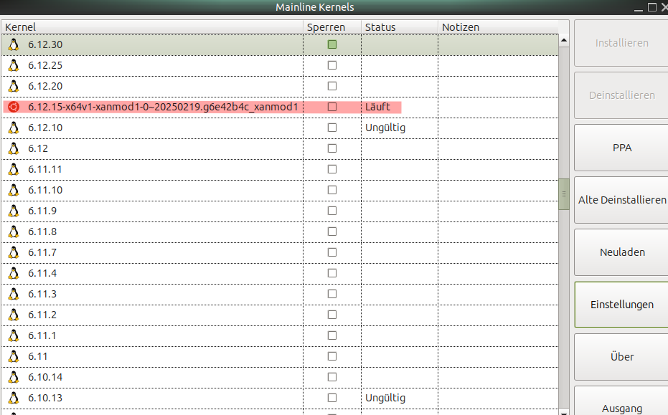Click the Ungültig status for 6.12.10

tap(385, 128)
